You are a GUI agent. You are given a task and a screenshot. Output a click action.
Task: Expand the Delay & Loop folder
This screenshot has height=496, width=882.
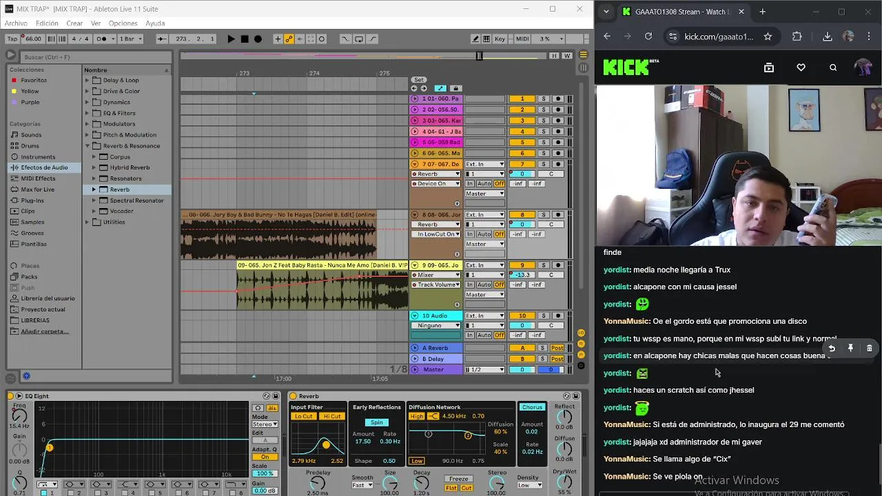pos(88,81)
